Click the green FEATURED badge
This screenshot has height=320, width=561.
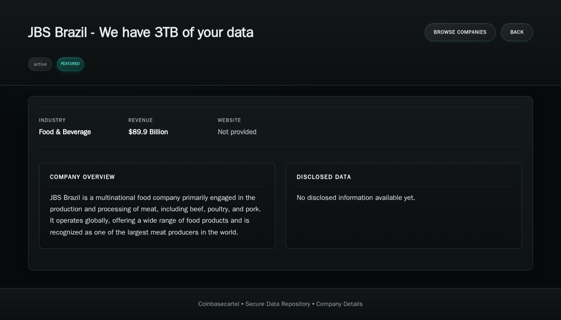70,64
